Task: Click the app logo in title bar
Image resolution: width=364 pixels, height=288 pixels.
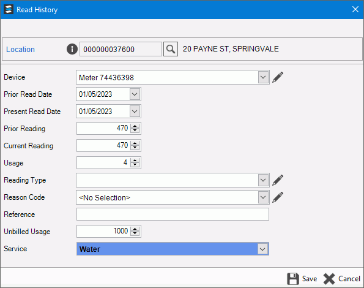Action: pyautogui.click(x=9, y=10)
